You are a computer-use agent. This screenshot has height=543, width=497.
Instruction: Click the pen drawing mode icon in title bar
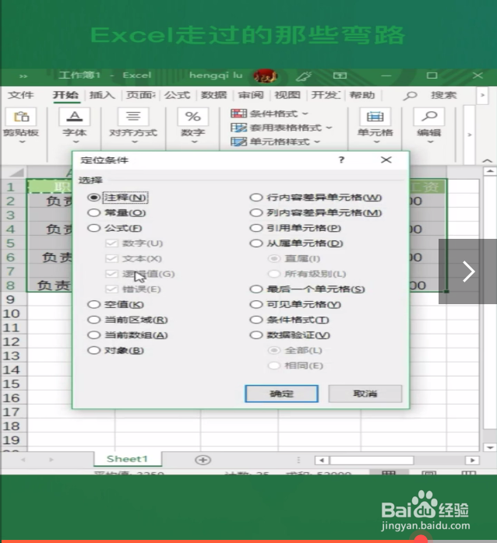pos(304,75)
